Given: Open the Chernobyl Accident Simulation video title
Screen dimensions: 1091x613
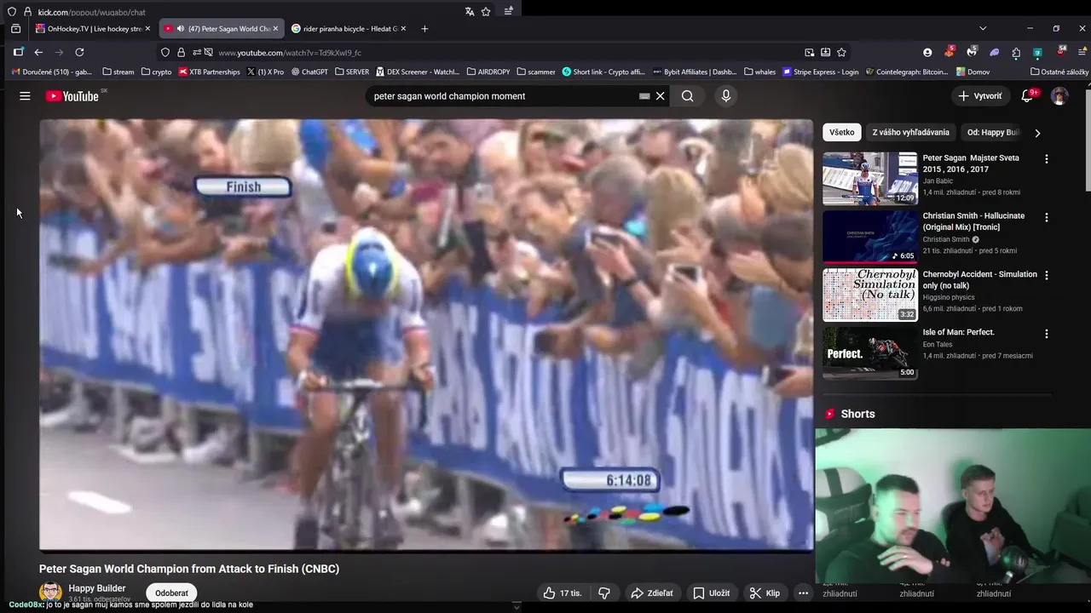Looking at the screenshot, I should [979, 279].
